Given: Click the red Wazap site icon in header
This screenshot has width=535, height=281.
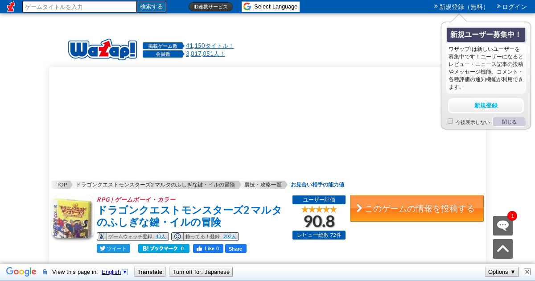Looking at the screenshot, I should 11,7.
